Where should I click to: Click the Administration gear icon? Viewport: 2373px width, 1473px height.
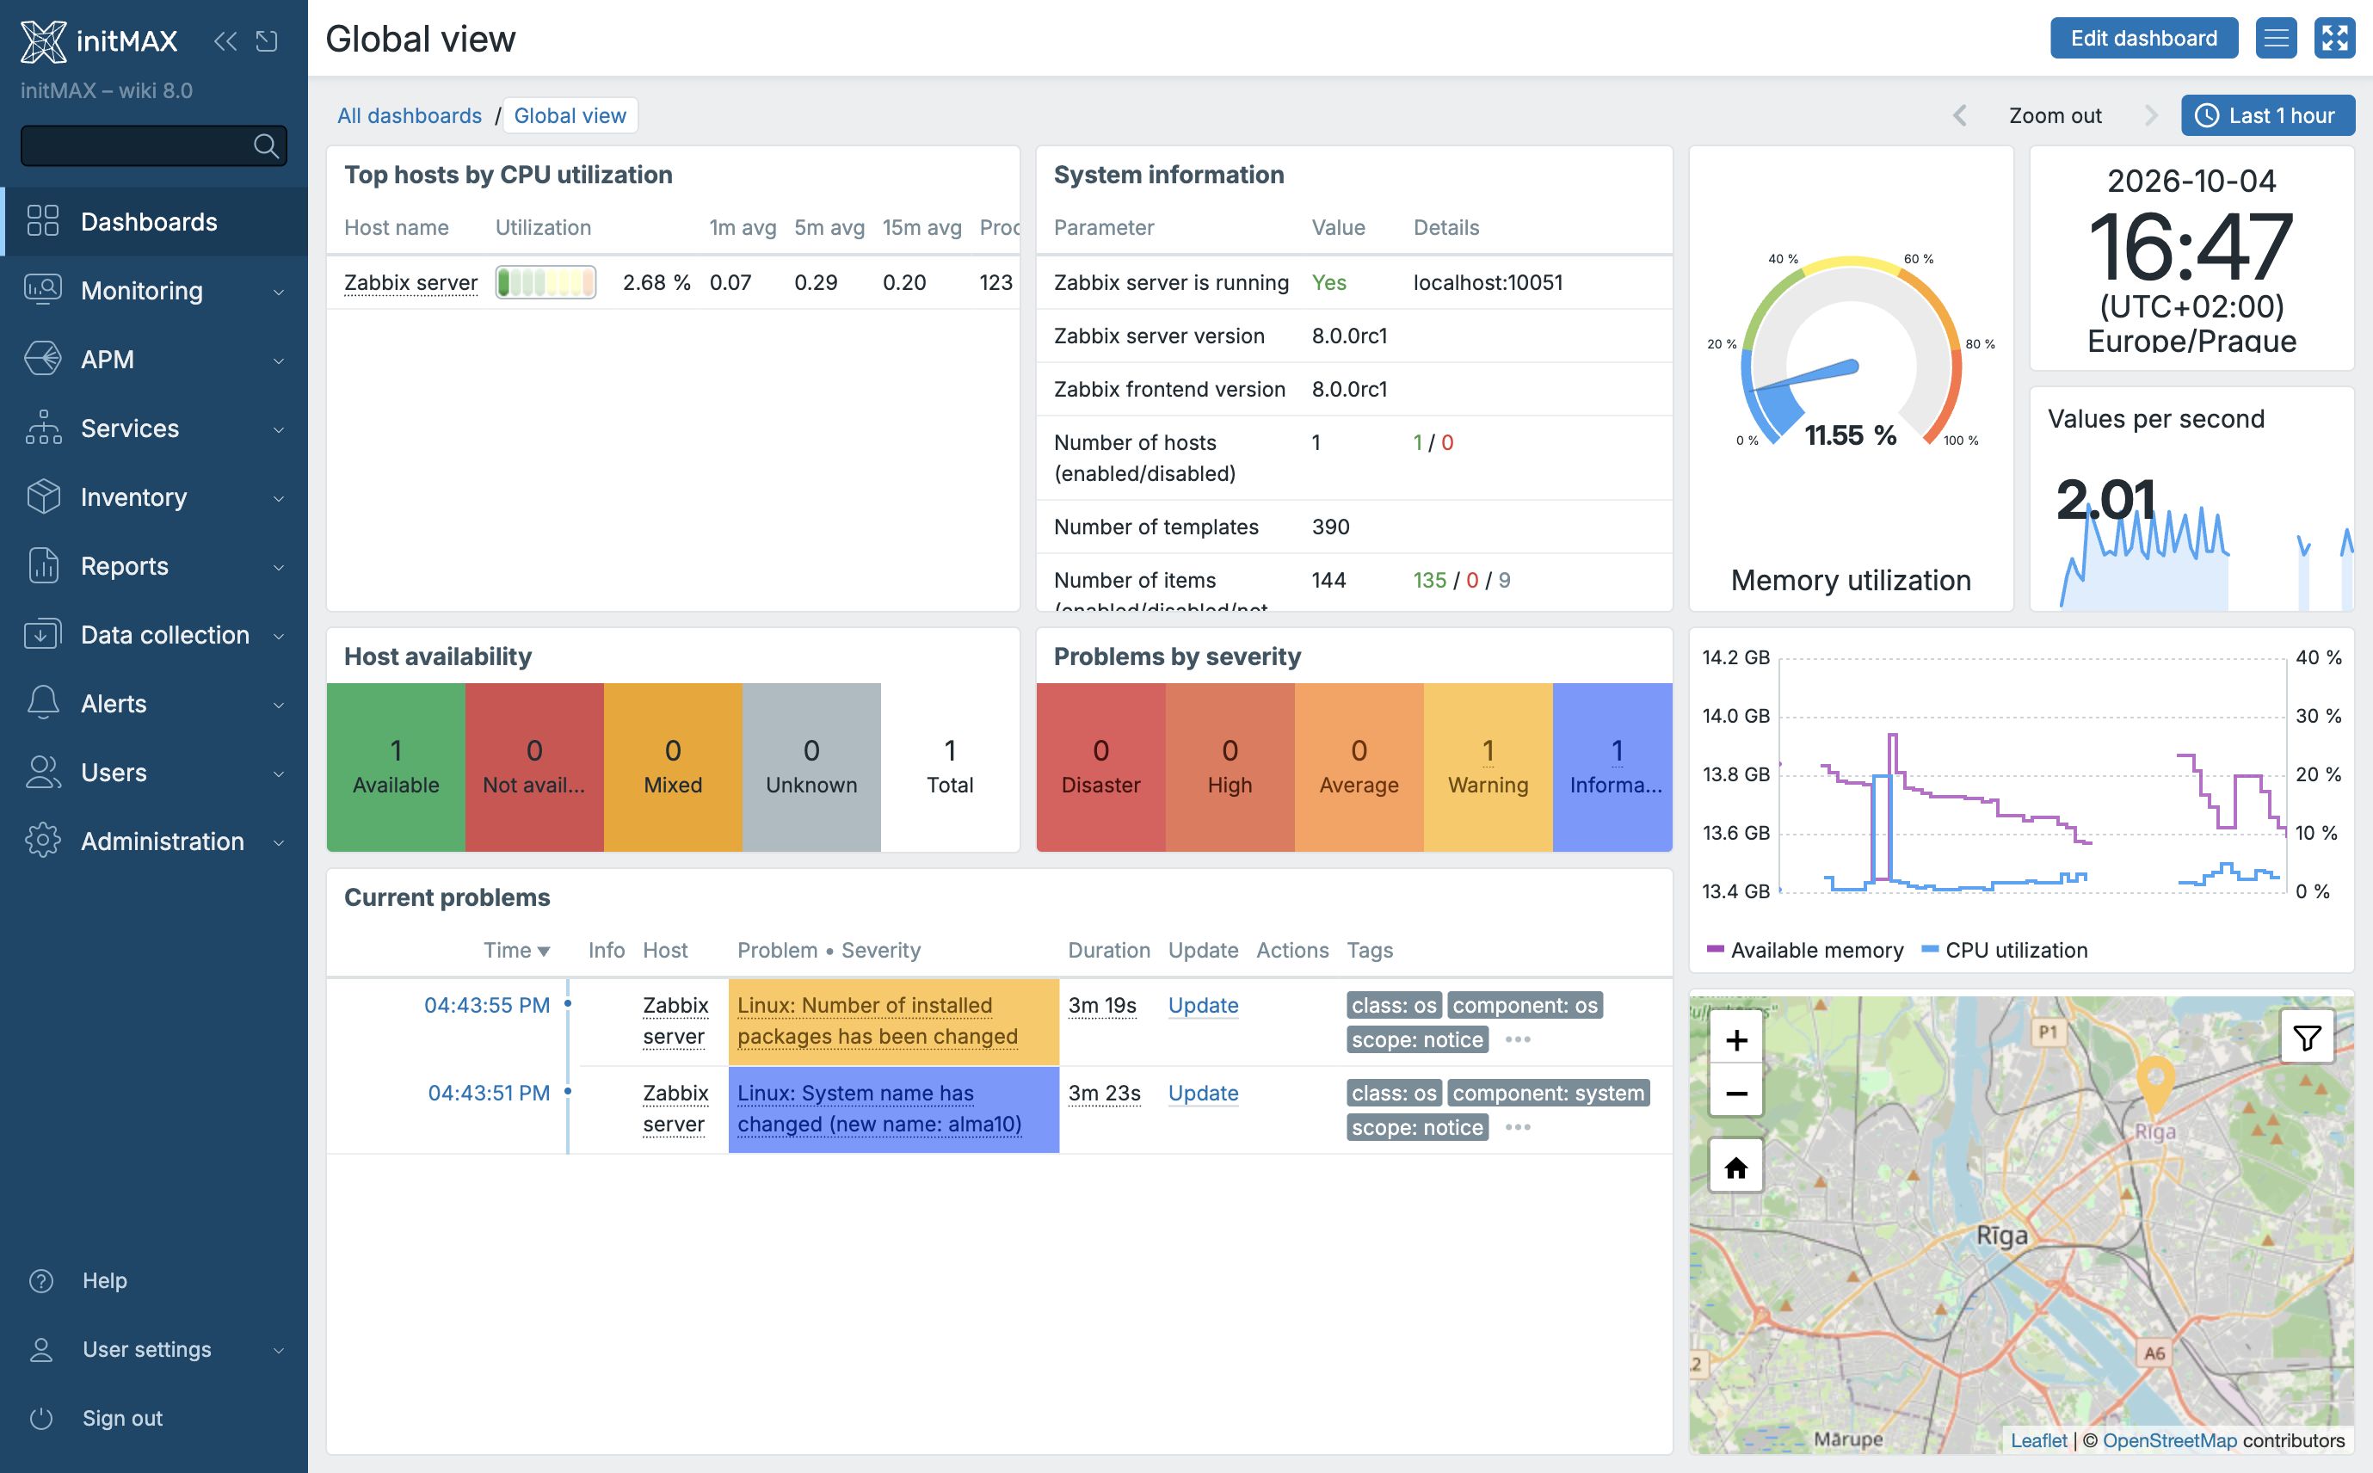pyautogui.click(x=43, y=841)
